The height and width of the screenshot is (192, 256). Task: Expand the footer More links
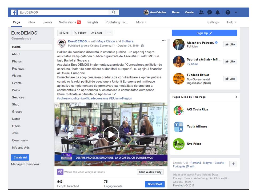pyautogui.click(x=189, y=182)
